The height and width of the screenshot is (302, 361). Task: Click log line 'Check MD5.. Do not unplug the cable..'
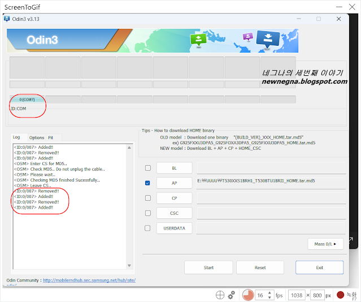tap(59, 169)
